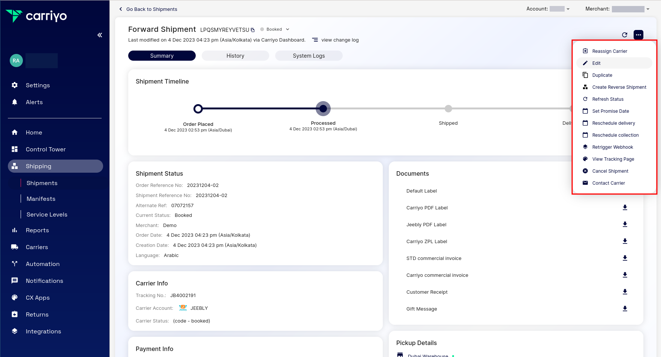
Task: Collapse the sidebar with the double chevron
Action: [x=100, y=35]
